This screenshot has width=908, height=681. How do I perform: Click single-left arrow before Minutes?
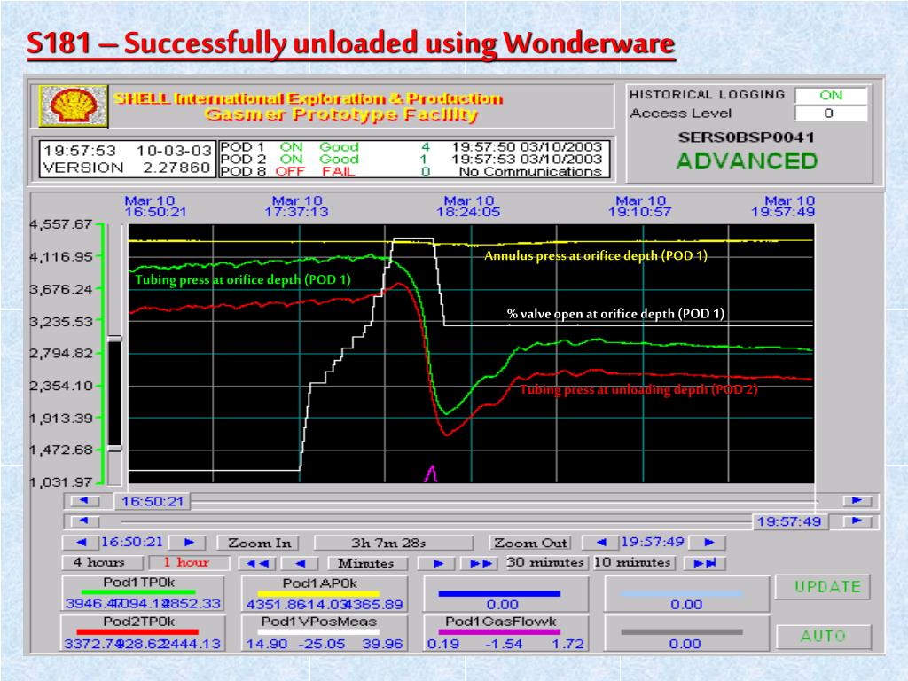coord(300,563)
